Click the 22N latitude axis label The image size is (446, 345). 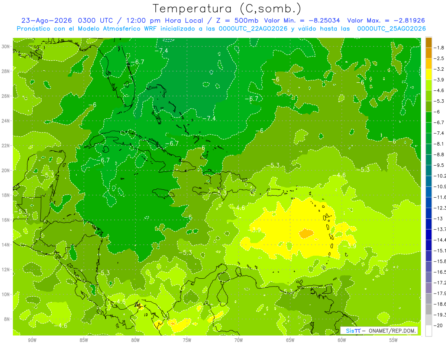pyautogui.click(x=6, y=146)
